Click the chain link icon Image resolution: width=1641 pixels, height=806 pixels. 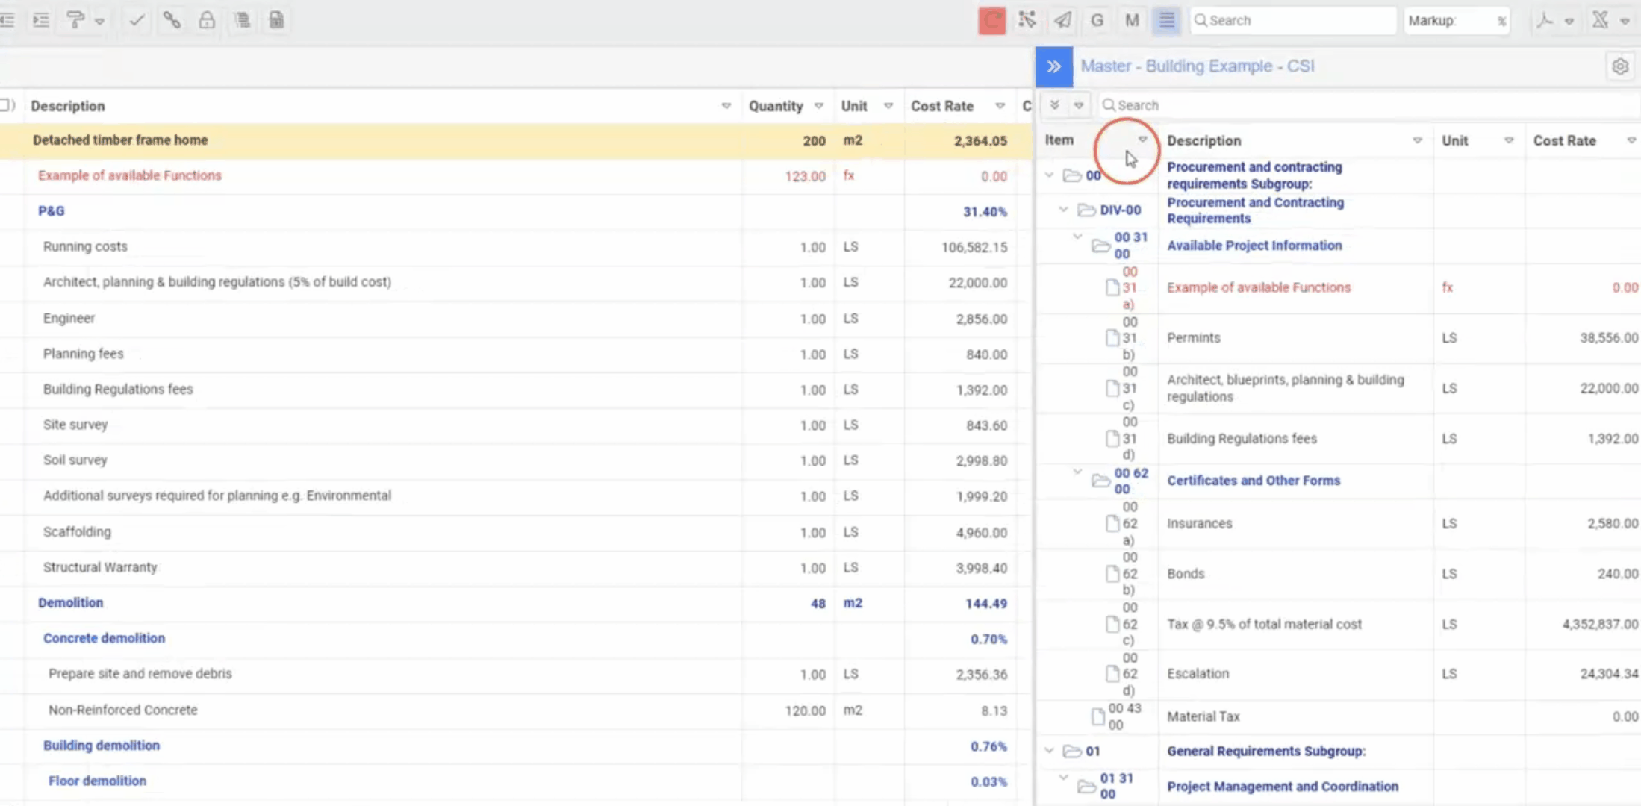(172, 20)
